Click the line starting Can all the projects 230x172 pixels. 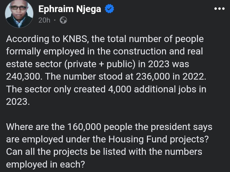(x=104, y=152)
